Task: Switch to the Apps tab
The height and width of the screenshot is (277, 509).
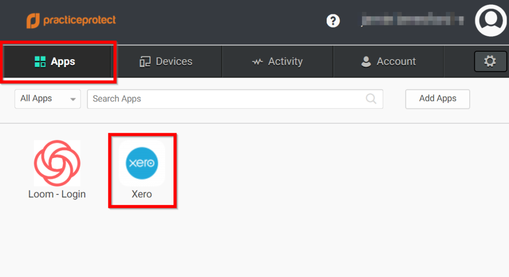Action: 57,61
